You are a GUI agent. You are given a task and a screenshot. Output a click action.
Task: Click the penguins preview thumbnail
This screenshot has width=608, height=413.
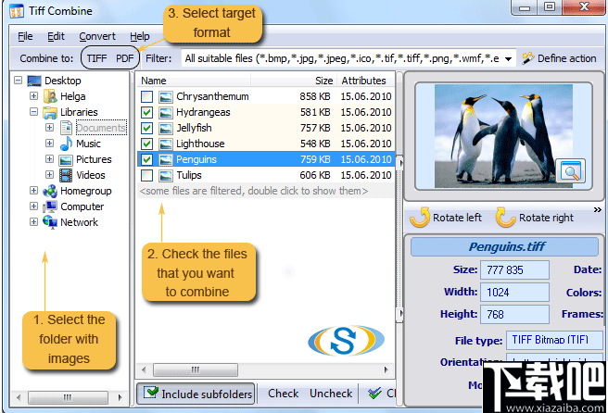click(503, 136)
